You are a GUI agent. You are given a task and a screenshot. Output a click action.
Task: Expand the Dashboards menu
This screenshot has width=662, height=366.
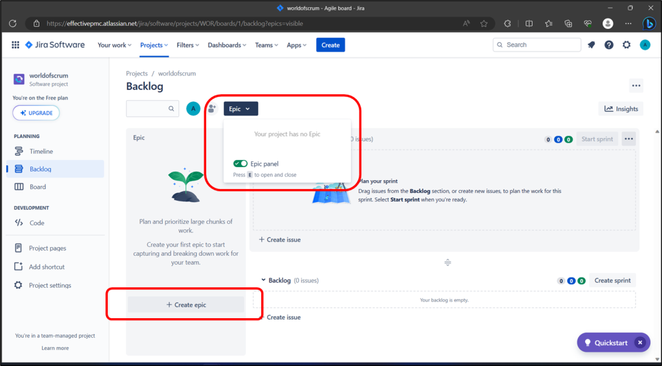(x=227, y=45)
